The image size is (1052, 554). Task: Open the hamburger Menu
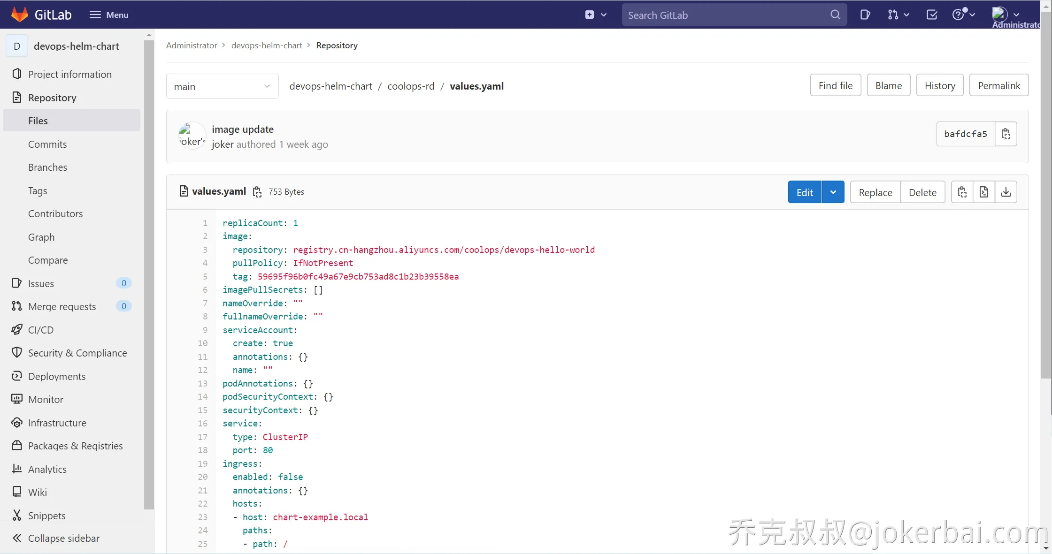tap(109, 15)
